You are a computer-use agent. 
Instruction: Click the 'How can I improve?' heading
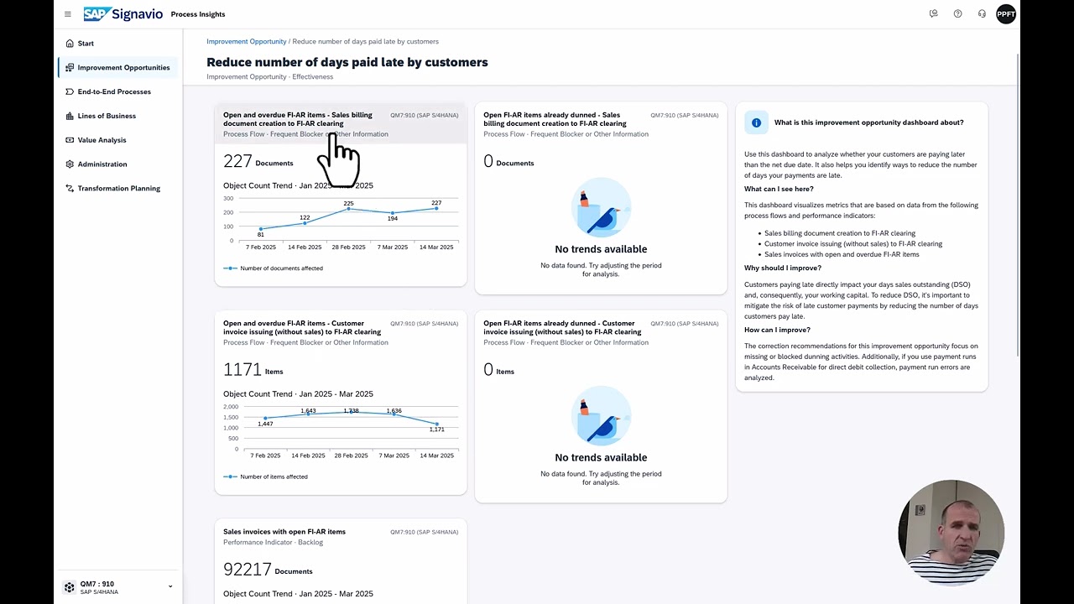pyautogui.click(x=777, y=330)
